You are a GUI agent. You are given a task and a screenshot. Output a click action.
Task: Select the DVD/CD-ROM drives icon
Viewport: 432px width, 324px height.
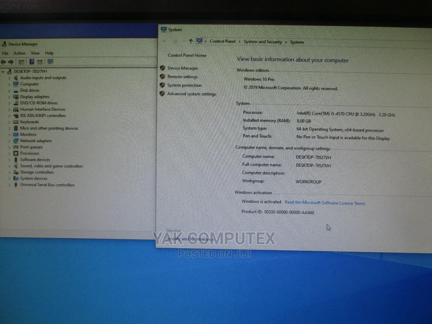point(16,103)
